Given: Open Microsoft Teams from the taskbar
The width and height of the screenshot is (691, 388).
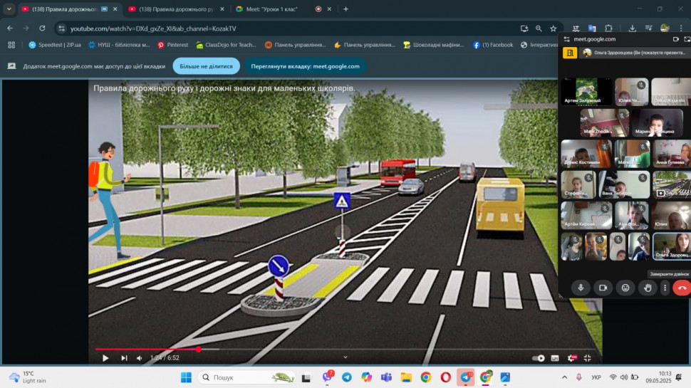Looking at the screenshot, I should [386, 377].
